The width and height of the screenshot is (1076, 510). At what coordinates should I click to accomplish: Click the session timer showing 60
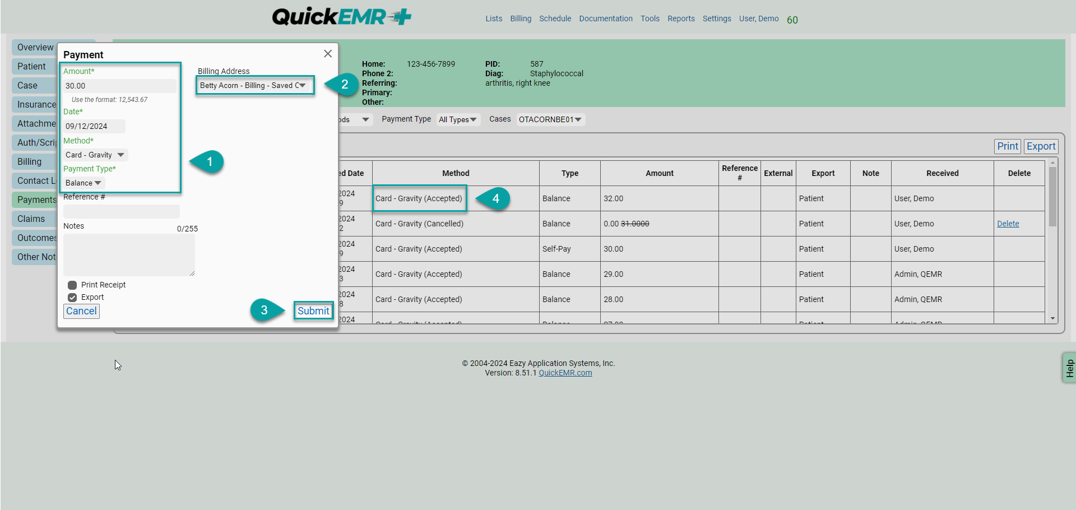pos(792,20)
